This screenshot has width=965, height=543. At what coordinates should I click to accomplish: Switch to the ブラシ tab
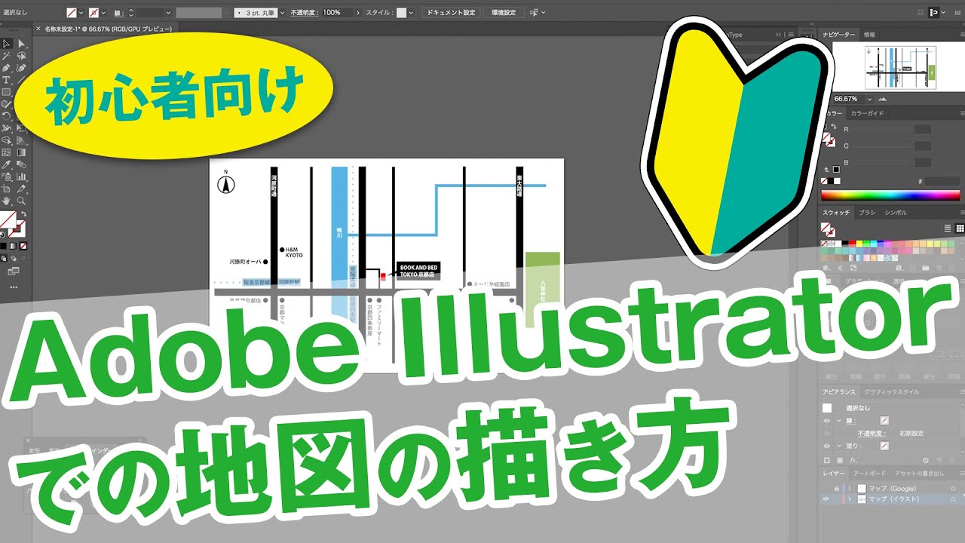tap(867, 213)
